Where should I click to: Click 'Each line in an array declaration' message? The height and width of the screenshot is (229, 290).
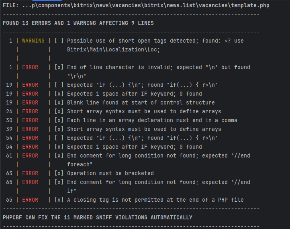tap(152, 120)
